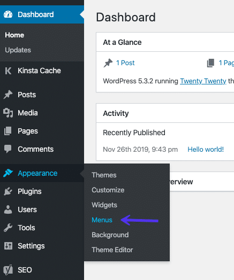This screenshot has width=234, height=280.
Task: Open the Twenty Twenty theme link
Action: click(x=203, y=81)
